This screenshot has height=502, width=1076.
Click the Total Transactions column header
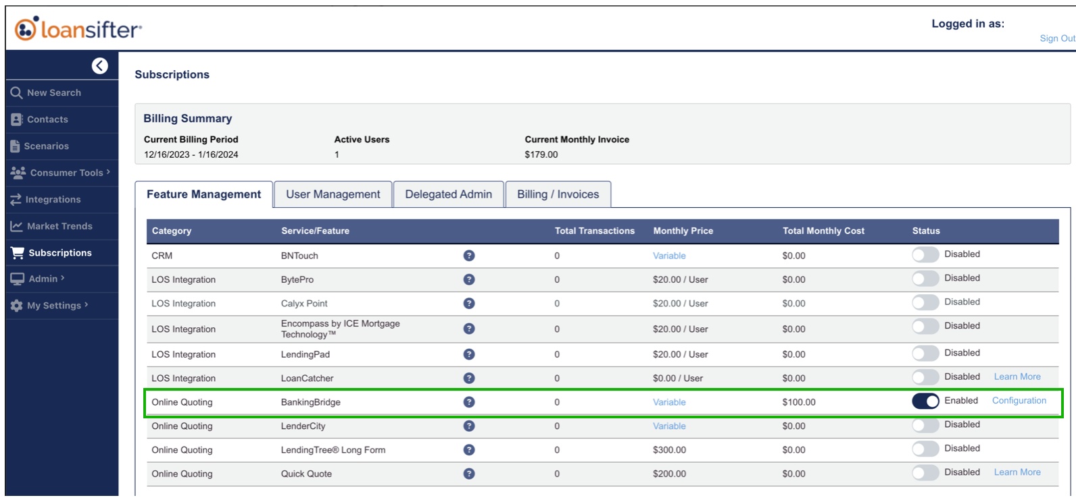pos(595,231)
